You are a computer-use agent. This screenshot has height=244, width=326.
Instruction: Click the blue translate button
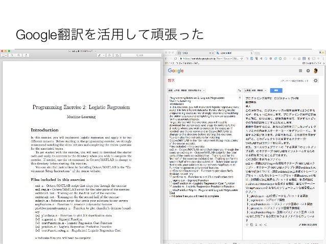tap(276, 90)
